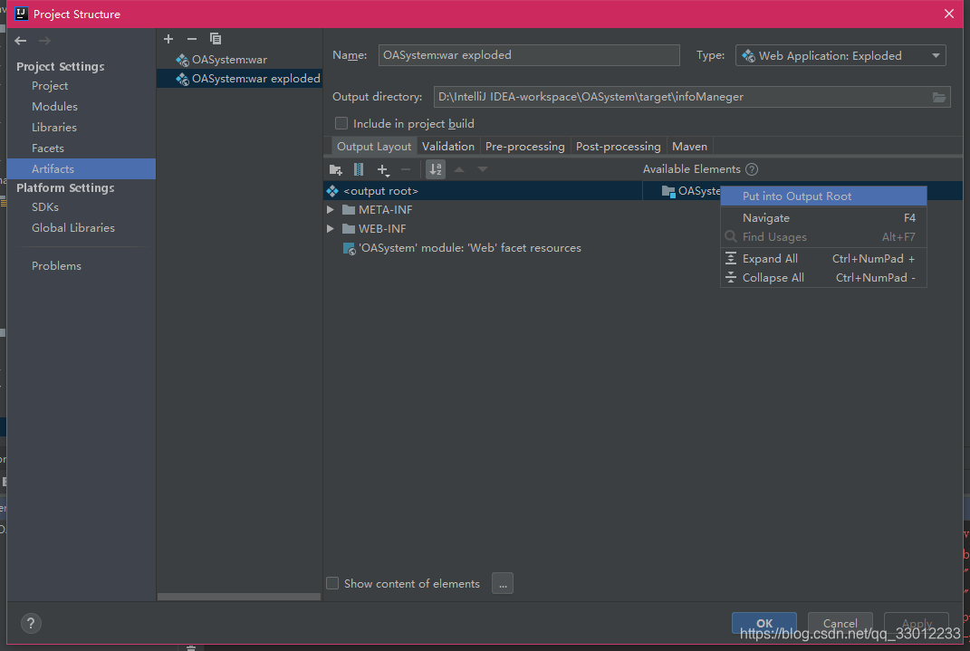Image resolution: width=970 pixels, height=651 pixels.
Task: Select the output root node icon
Action: coord(332,191)
